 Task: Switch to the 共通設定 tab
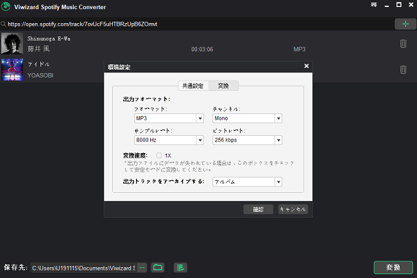pyautogui.click(x=193, y=86)
